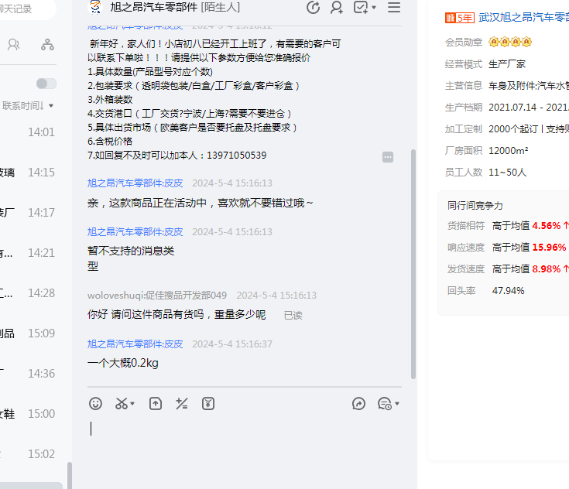
Task: Expand the checkmark task dropdown in header
Action: tap(374, 8)
